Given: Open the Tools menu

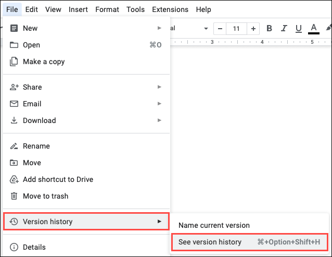Looking at the screenshot, I should [135, 9].
